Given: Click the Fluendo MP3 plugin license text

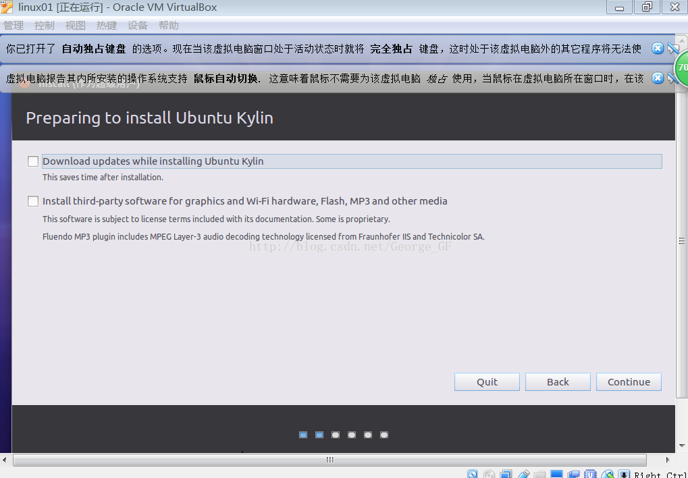Looking at the screenshot, I should [x=263, y=236].
